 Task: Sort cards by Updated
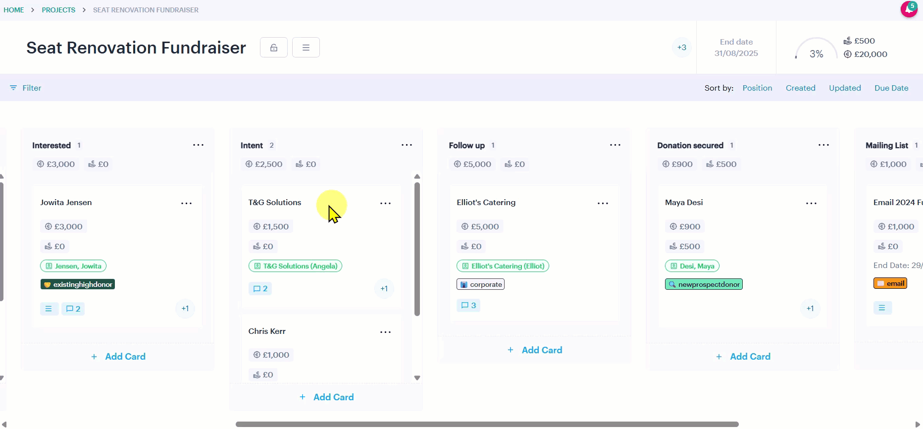click(x=845, y=88)
